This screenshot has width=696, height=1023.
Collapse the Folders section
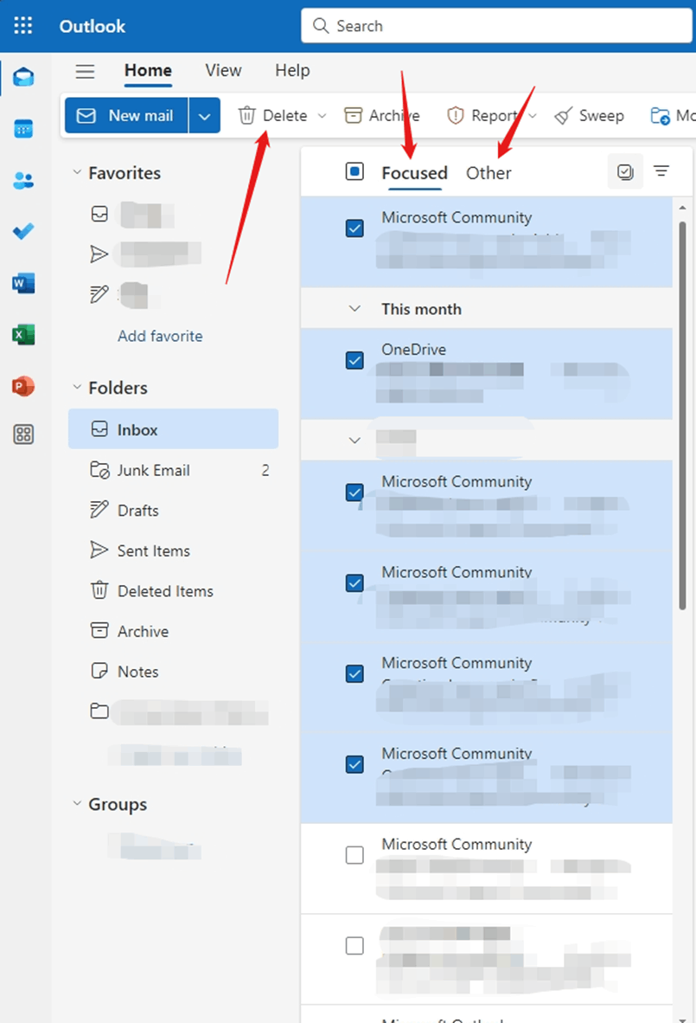[77, 388]
